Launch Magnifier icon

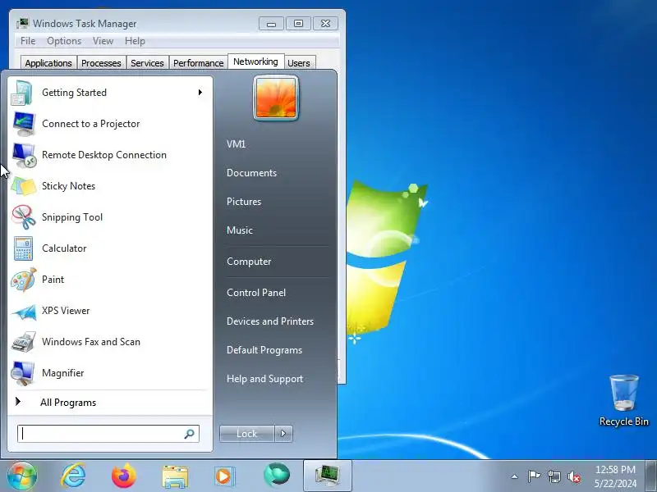pos(24,373)
